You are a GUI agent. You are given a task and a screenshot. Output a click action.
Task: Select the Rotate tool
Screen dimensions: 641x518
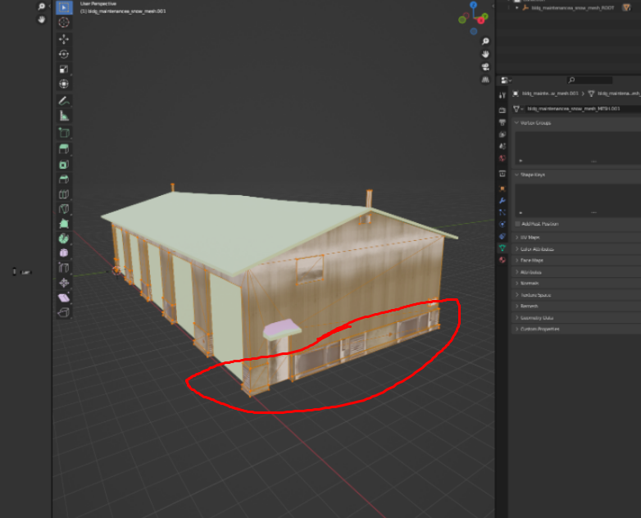(x=64, y=54)
